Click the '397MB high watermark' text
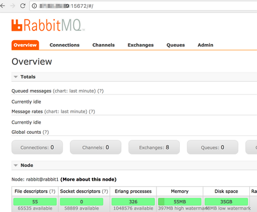The width and height of the screenshot is (257, 212). tap(182, 208)
